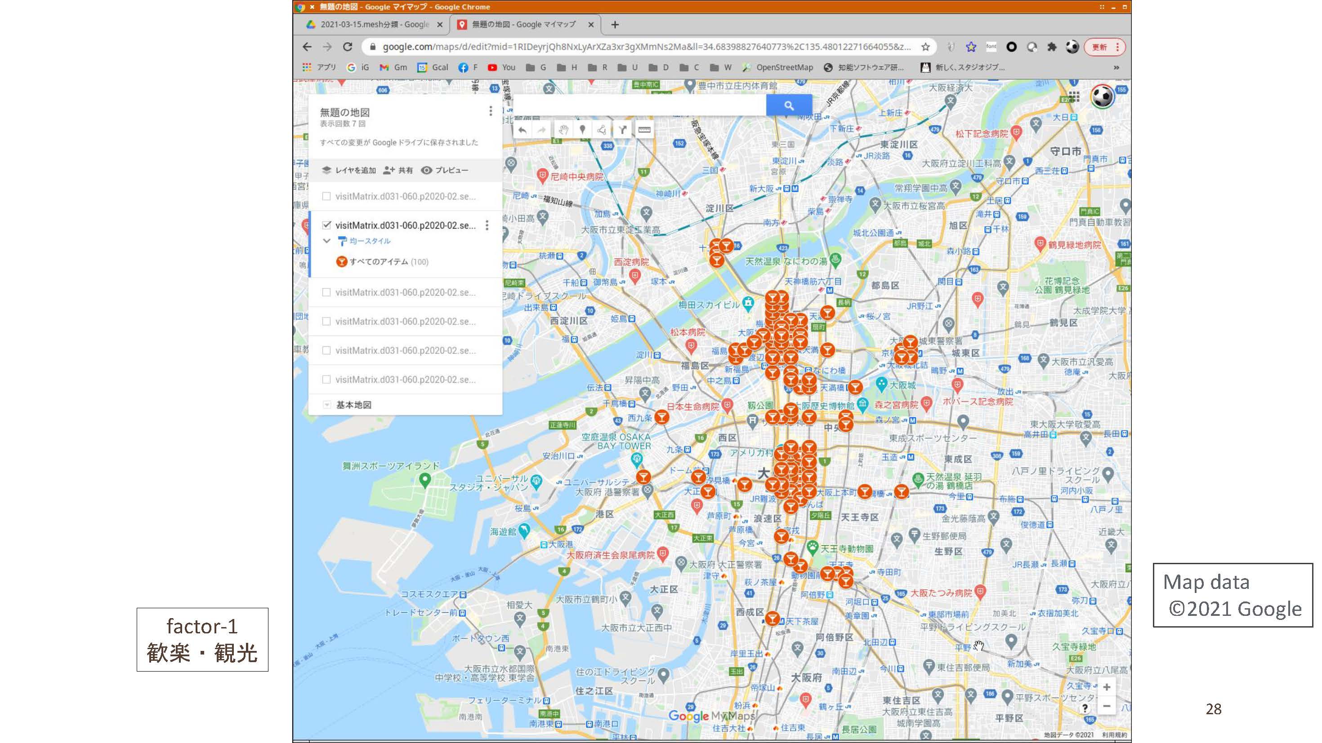Click the 無題の地図 map title
This screenshot has height=743, width=1322.
[x=345, y=112]
